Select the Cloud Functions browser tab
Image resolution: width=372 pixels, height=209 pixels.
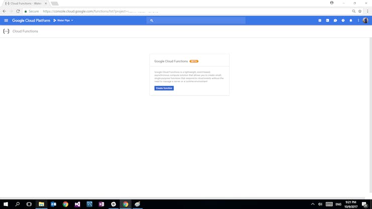pos(26,4)
